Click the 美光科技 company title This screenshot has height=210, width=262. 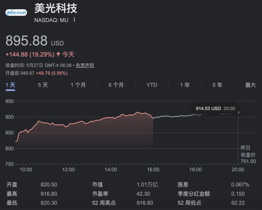click(x=56, y=8)
